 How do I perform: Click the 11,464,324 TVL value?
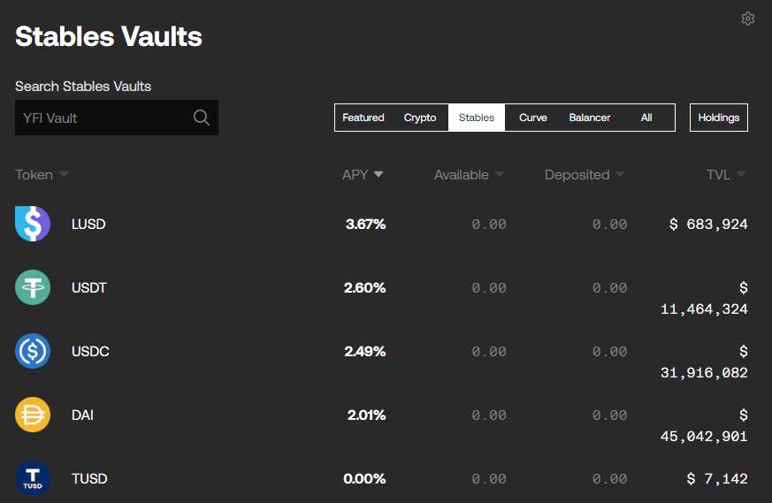pos(704,309)
